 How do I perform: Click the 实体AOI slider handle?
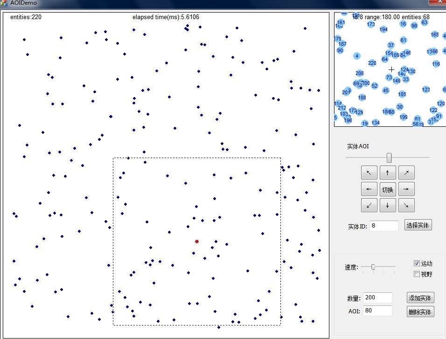point(389,158)
